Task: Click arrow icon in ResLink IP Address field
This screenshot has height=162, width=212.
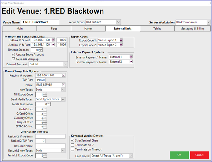Action: 64,75
